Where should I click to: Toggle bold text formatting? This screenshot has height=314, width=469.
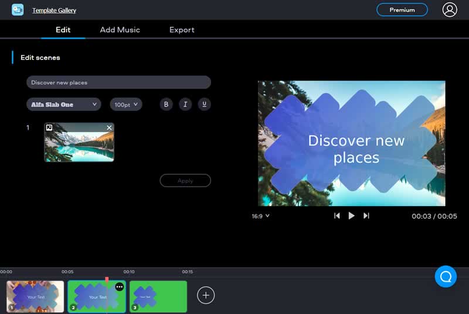coord(166,104)
